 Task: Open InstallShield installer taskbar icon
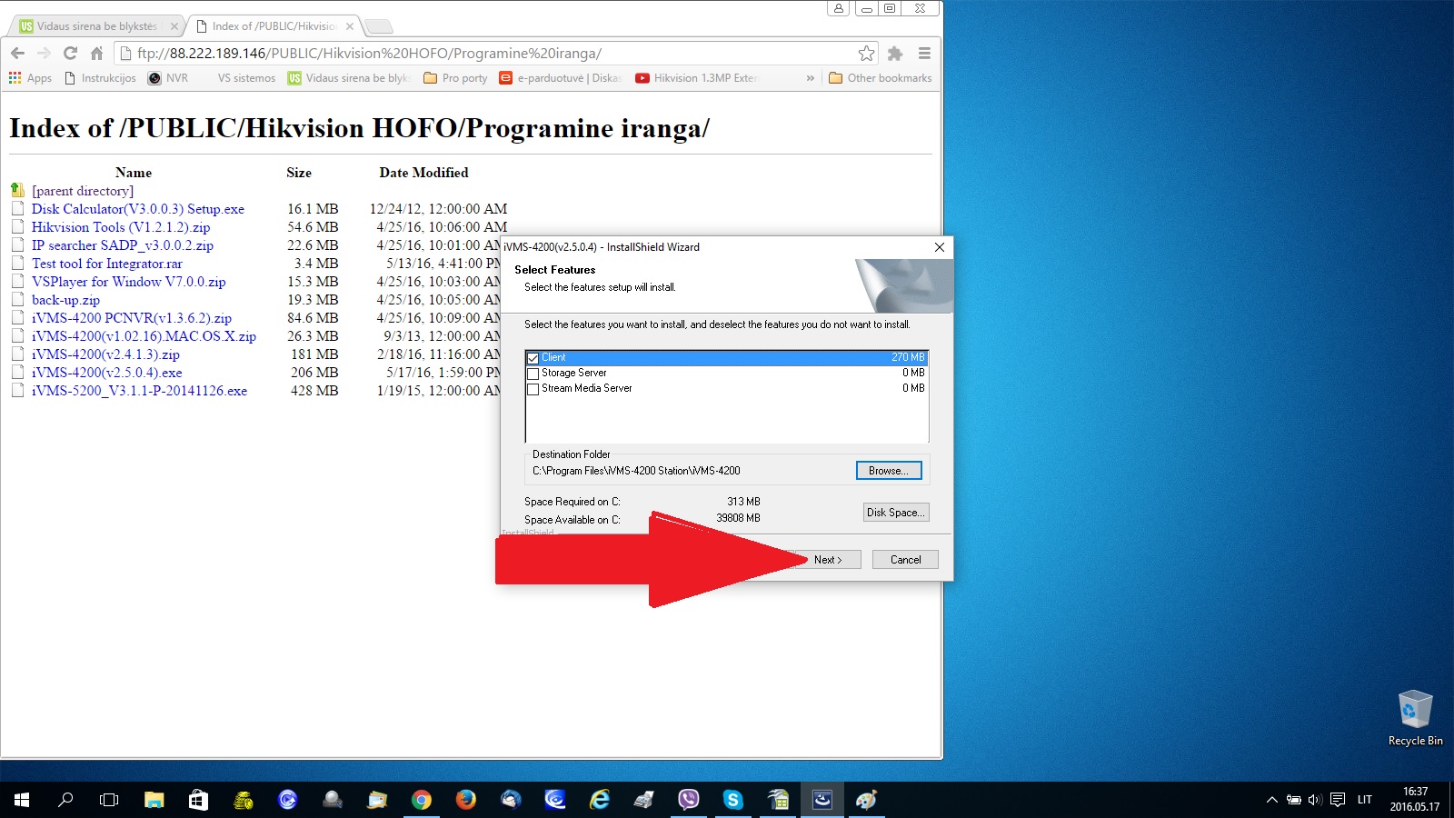(x=822, y=800)
